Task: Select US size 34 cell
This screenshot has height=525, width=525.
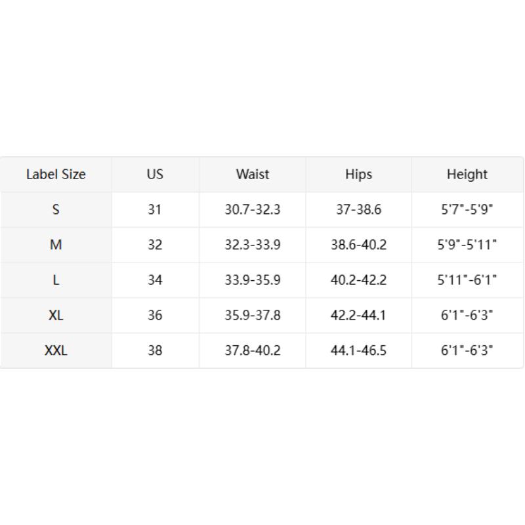Action: click(155, 280)
